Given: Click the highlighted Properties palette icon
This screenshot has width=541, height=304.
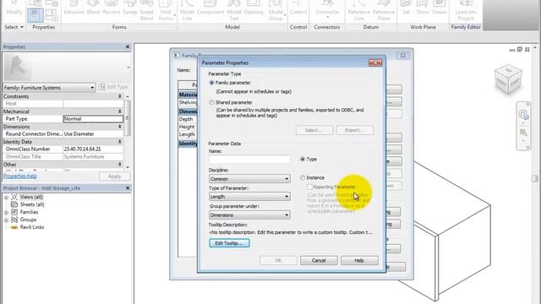Looking at the screenshot, I should (x=36, y=15).
